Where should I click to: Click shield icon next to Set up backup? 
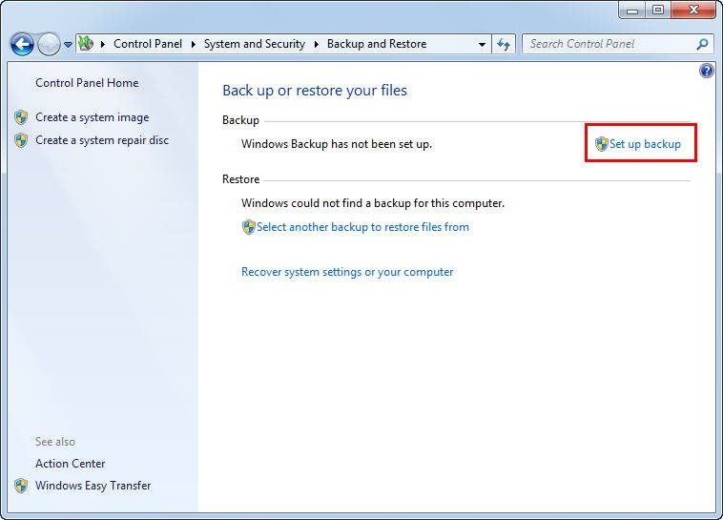[601, 144]
